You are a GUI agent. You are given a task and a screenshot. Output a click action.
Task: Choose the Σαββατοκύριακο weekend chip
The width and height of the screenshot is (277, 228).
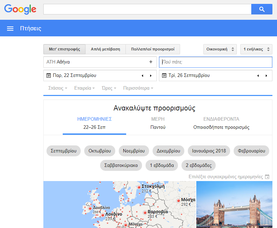tap(121, 165)
